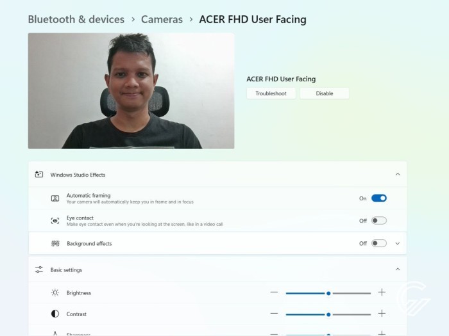Click the Contrast slider handle

328,314
